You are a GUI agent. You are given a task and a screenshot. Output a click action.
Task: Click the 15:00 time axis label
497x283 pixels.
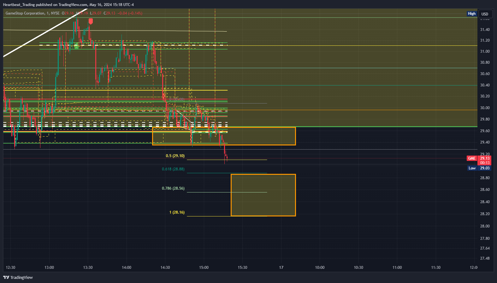click(204, 268)
